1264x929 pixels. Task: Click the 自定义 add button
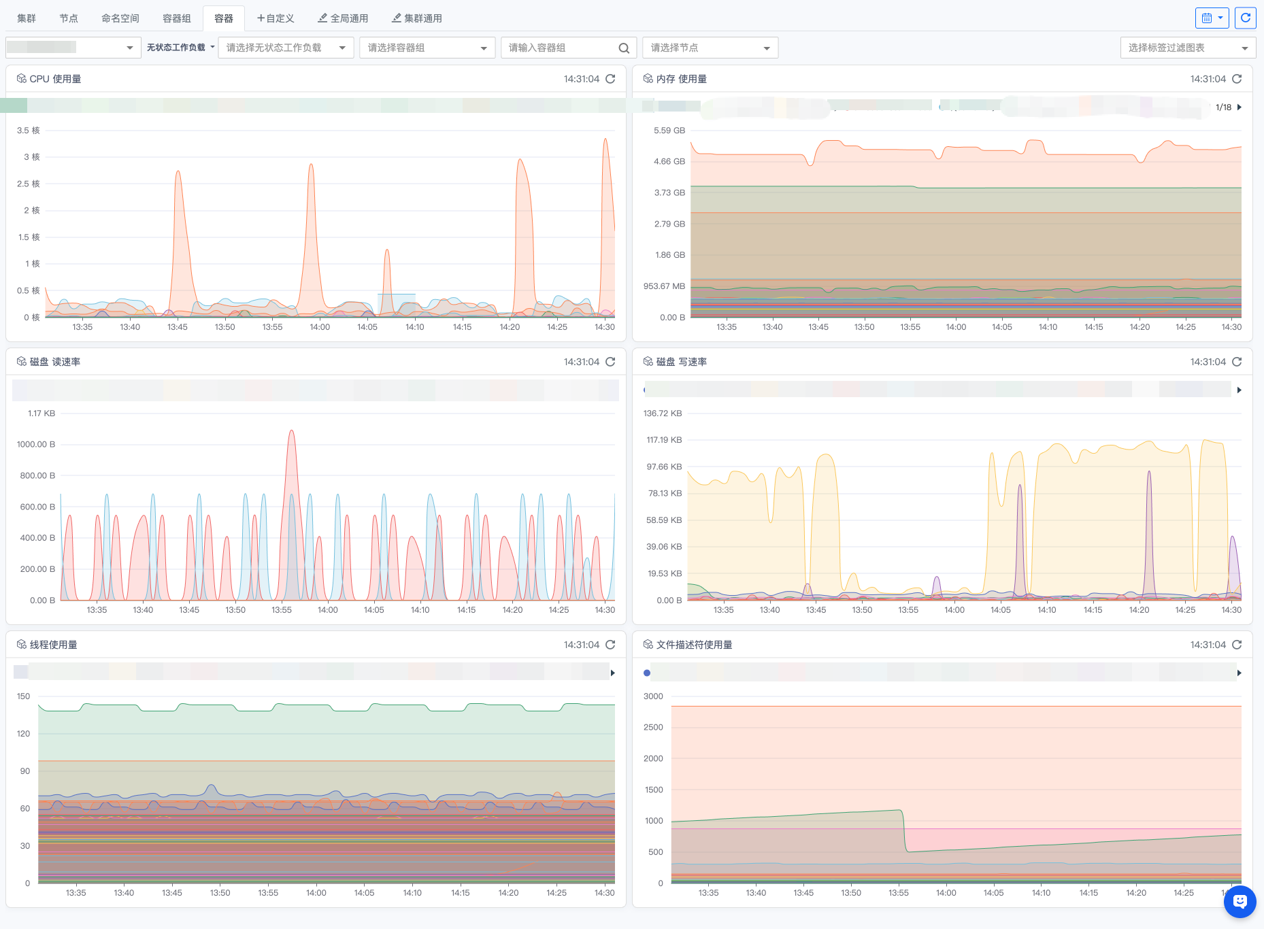coord(276,18)
